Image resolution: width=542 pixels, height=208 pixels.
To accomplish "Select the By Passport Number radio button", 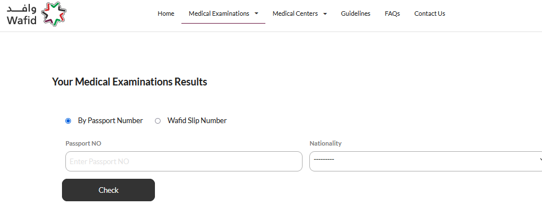I will 68,121.
